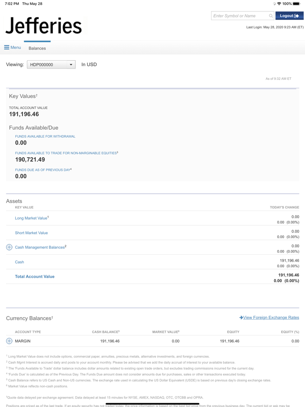This screenshot has width=305, height=407.
Task: Type in Enter Symbol or Name field
Action: (239, 16)
